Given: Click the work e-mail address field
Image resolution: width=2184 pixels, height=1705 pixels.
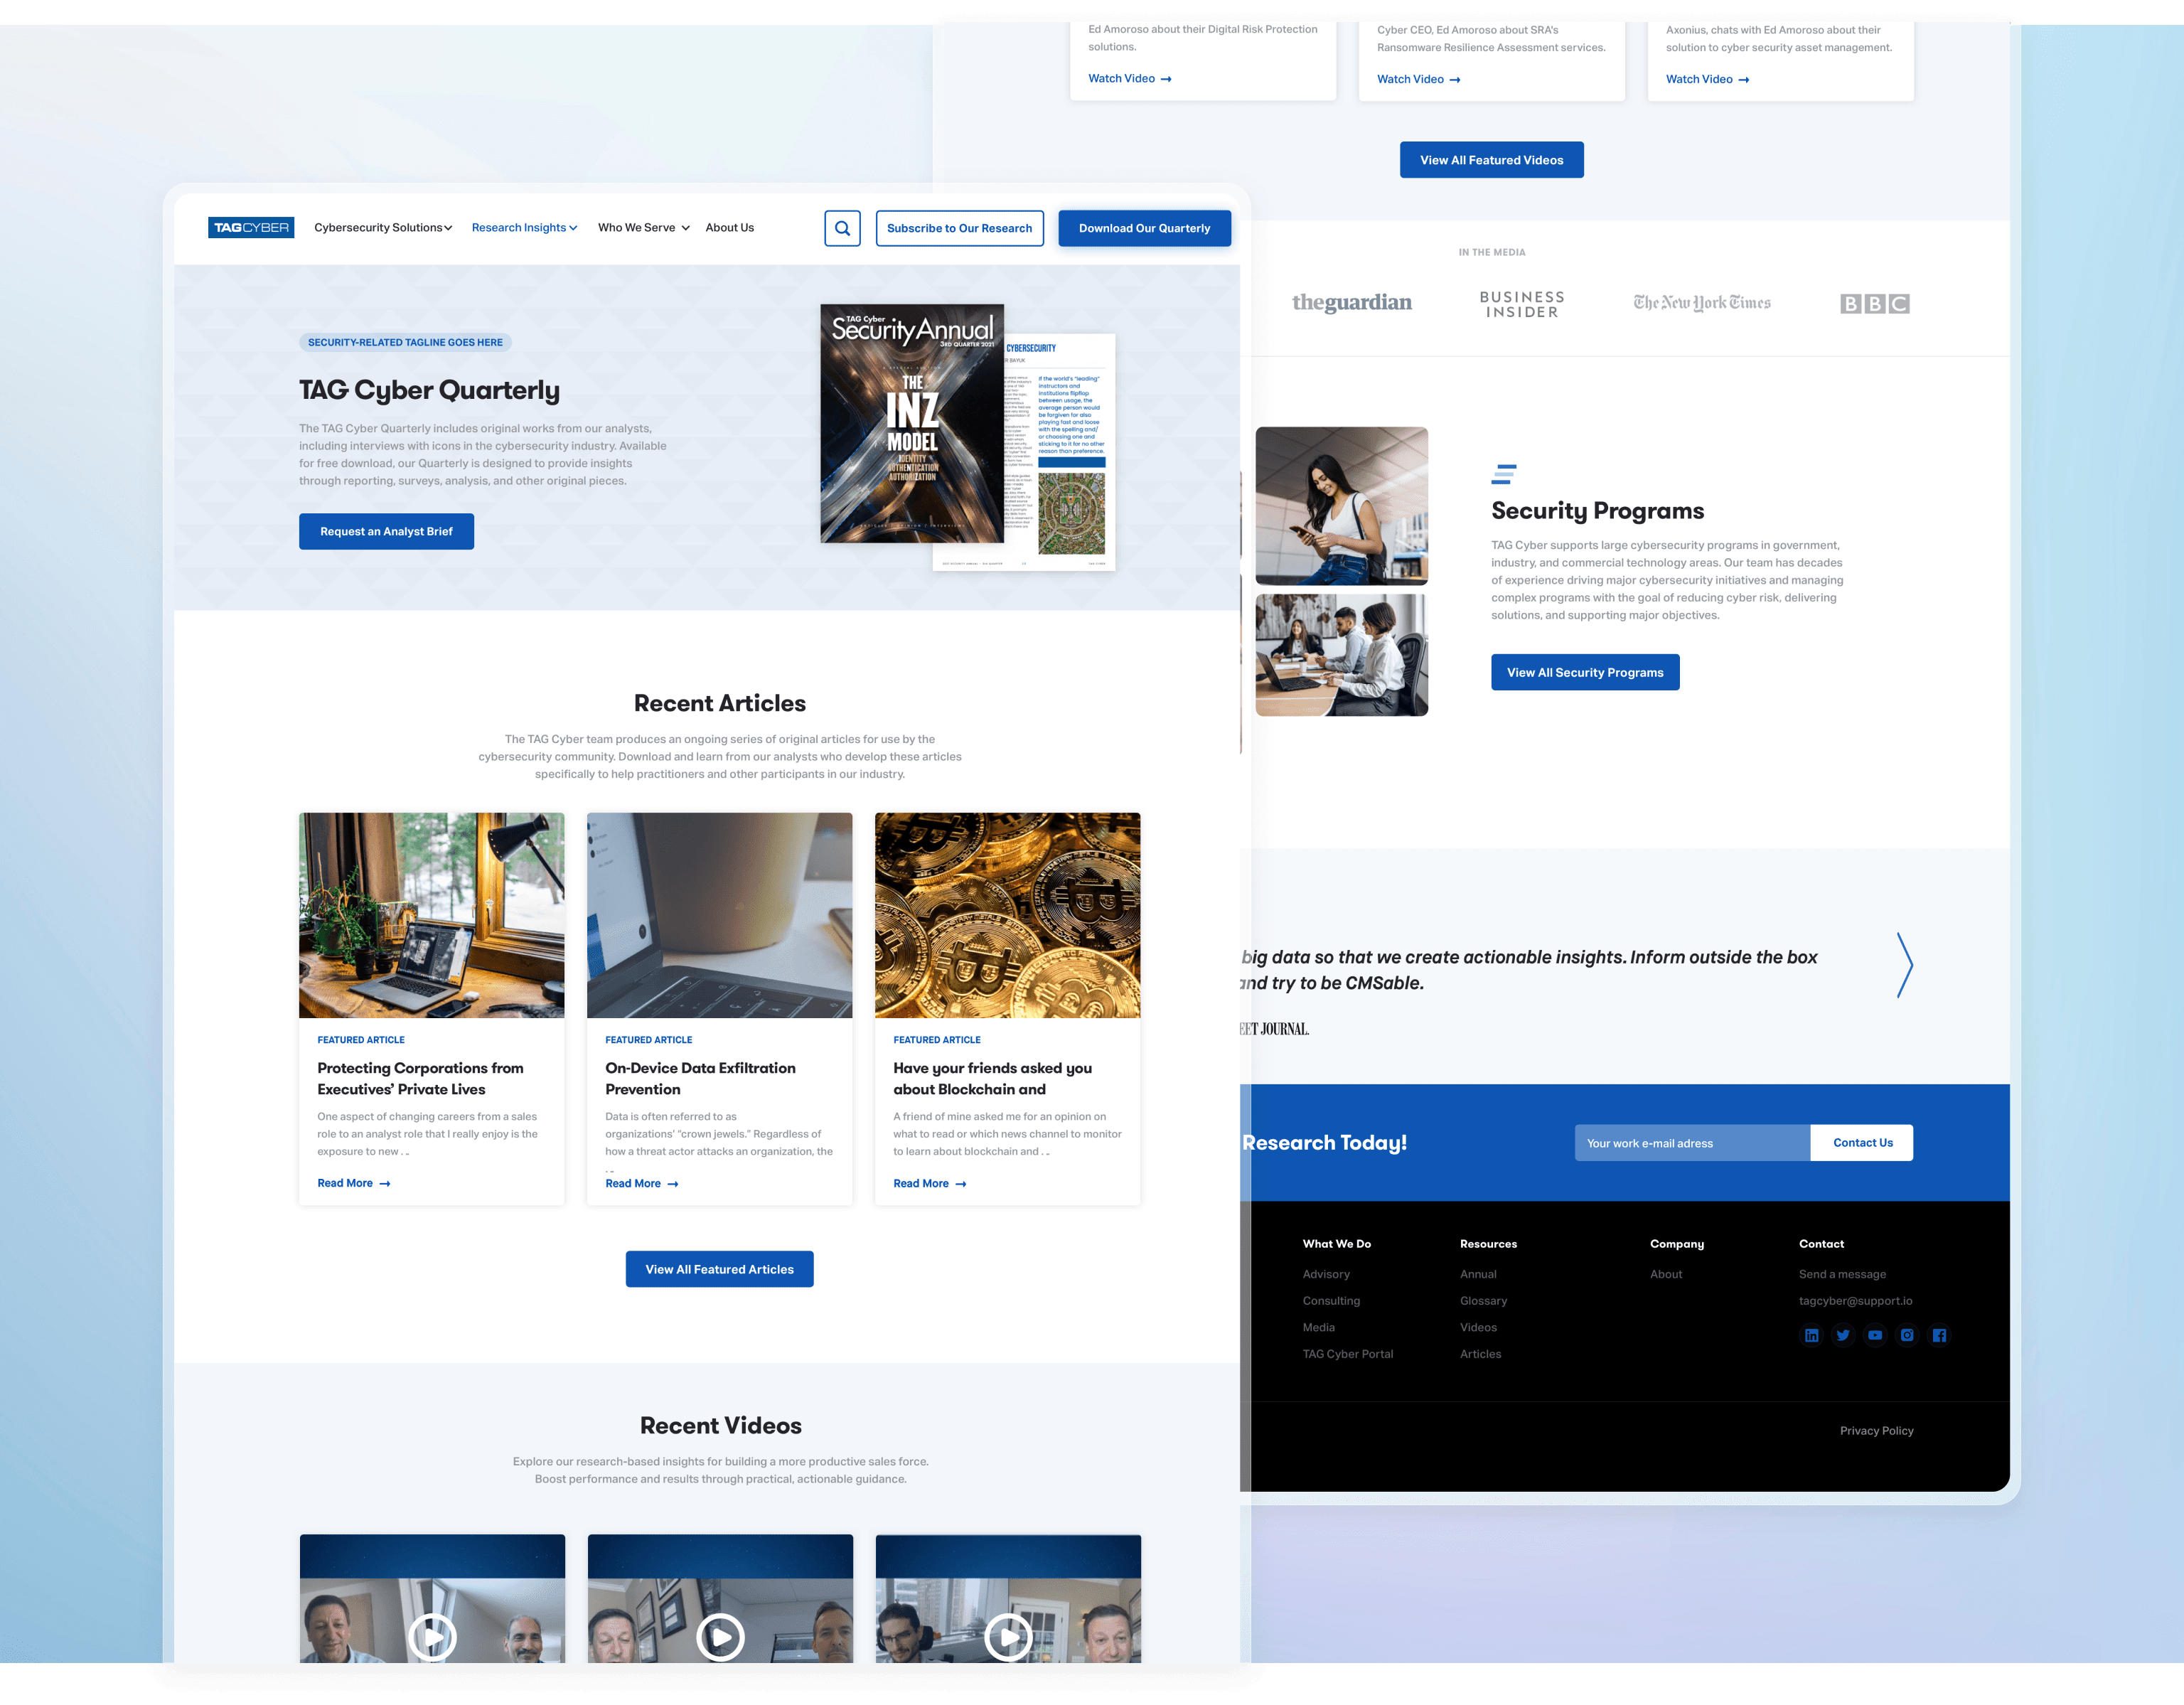Looking at the screenshot, I should coord(1691,1143).
